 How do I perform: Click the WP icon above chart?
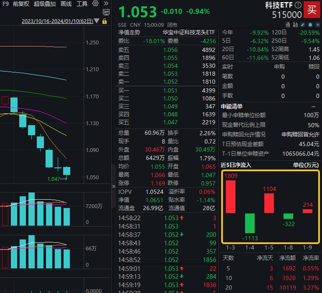pyautogui.click(x=106, y=12)
